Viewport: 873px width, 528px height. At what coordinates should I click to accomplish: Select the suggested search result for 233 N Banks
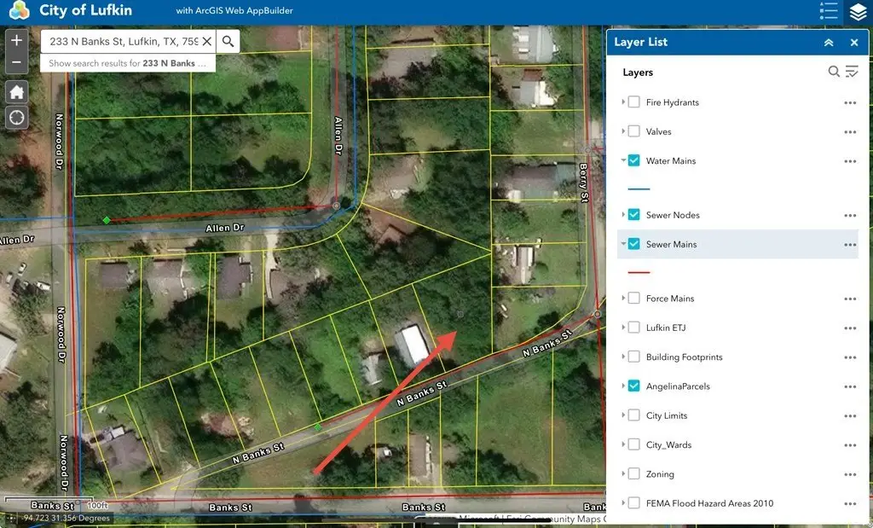pyautogui.click(x=127, y=63)
